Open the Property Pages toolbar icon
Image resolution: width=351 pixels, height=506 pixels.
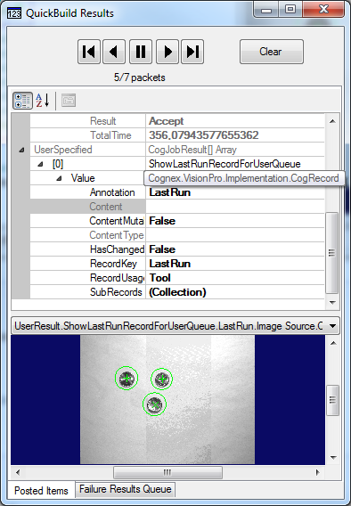69,101
